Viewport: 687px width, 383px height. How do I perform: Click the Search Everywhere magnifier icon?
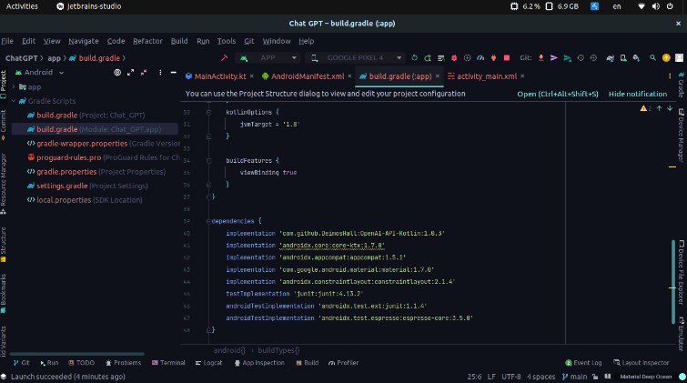tap(652, 58)
